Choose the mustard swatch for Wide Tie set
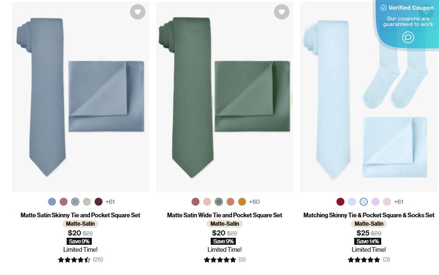This screenshot has width=439, height=275. [242, 201]
